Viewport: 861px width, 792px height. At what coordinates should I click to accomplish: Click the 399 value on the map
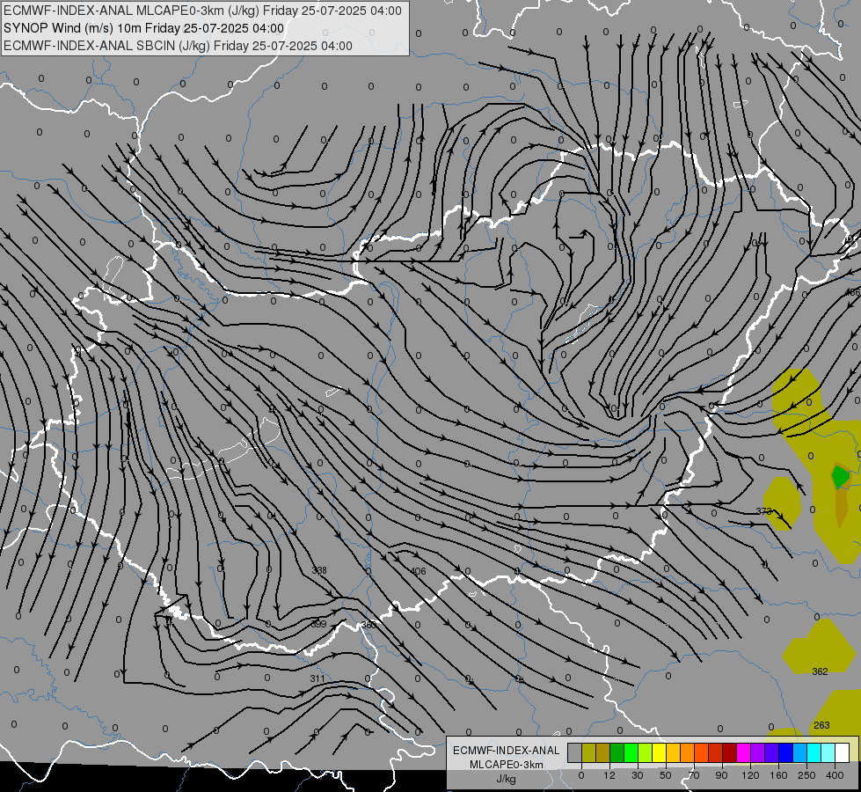[318, 624]
